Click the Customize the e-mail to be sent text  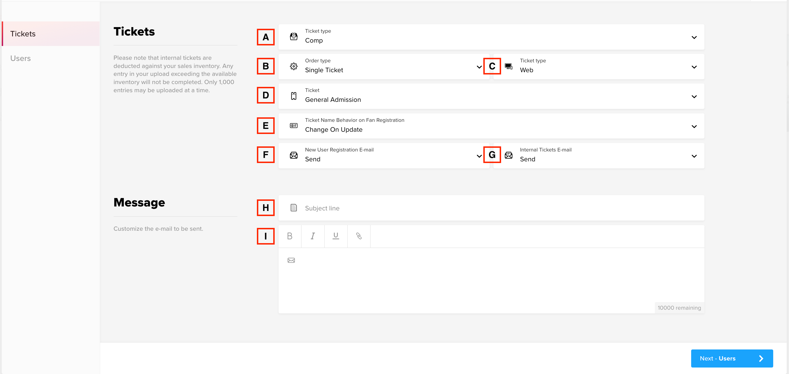pos(158,229)
